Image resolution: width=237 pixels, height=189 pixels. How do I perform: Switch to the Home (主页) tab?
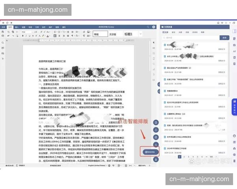10,27
